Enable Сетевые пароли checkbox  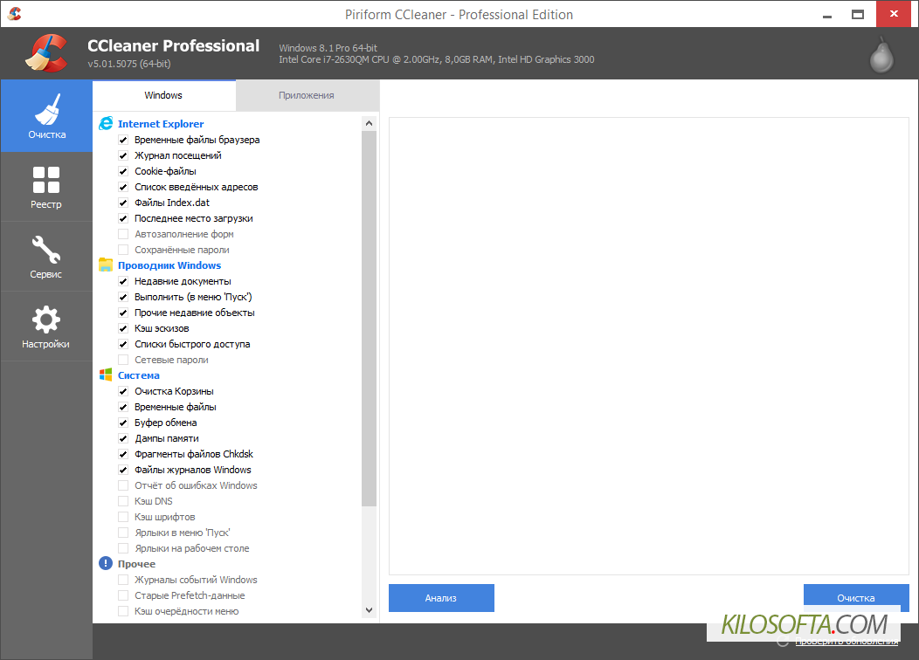click(x=123, y=360)
